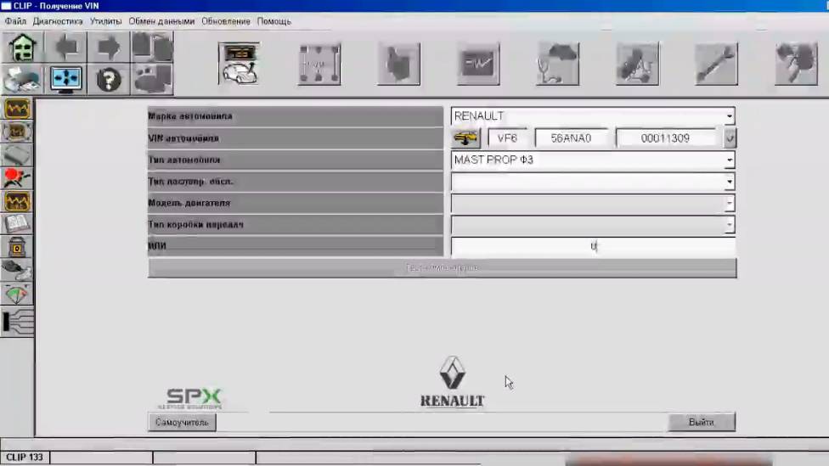Click the 00011309 VIN serial field
Screen dimensions: 829x466
[x=666, y=138]
